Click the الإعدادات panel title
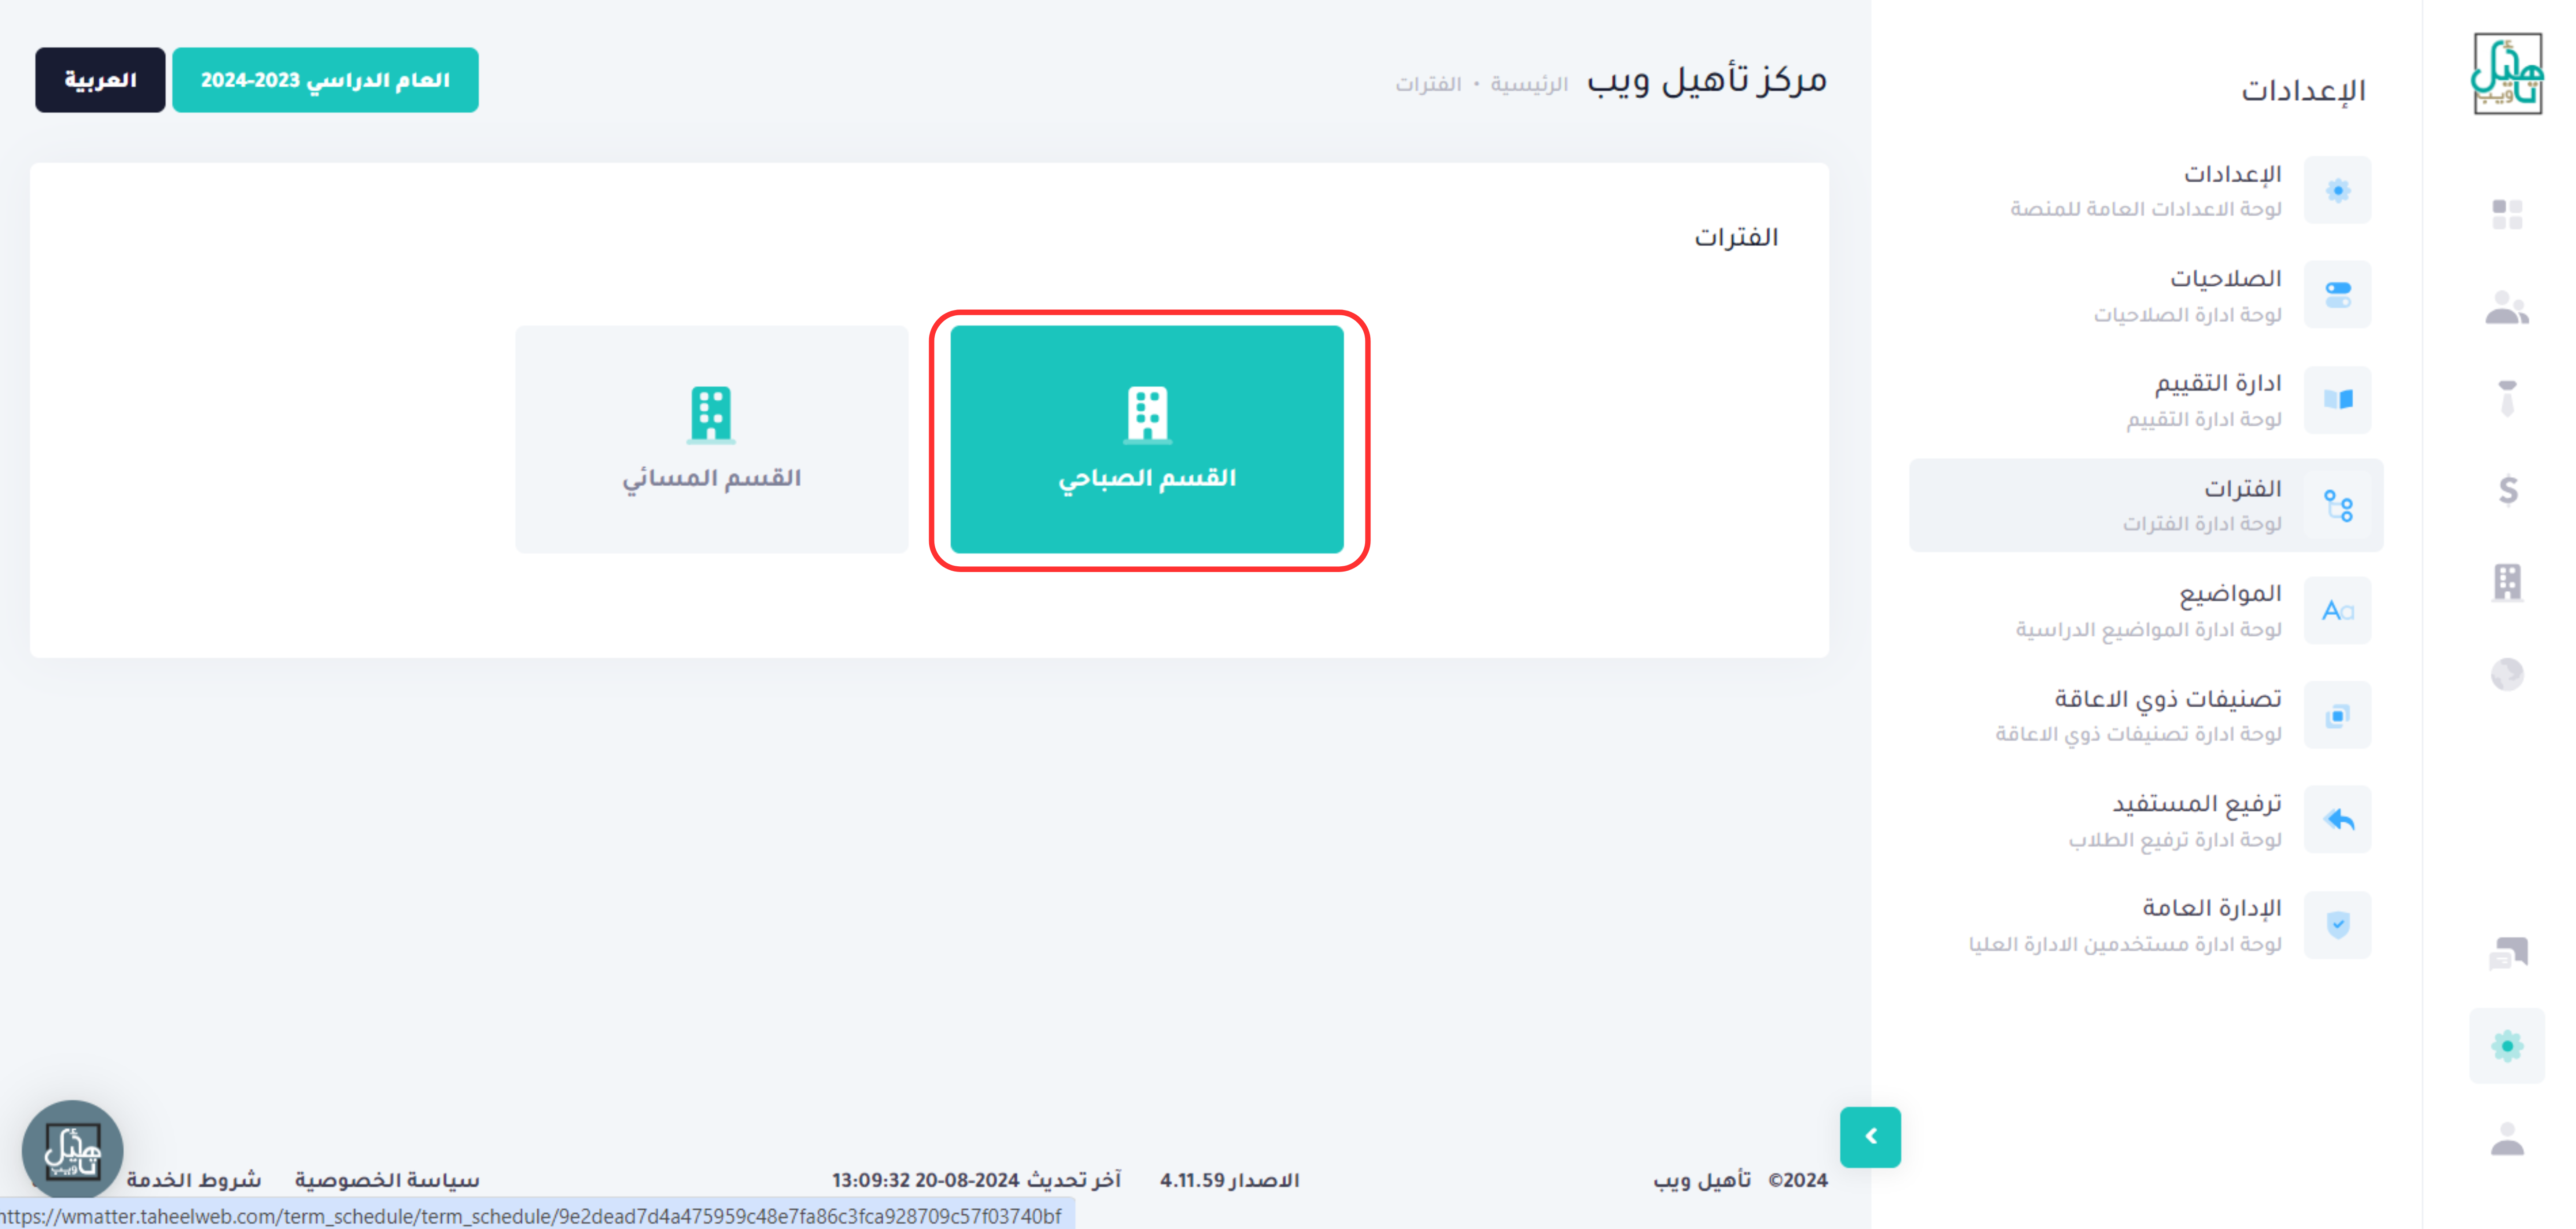Screen dimensions: 2576x1229 tap(2303, 91)
